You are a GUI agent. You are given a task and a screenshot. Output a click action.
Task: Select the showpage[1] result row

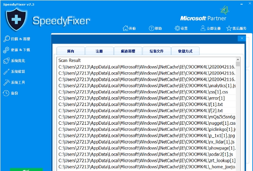pos(146,148)
